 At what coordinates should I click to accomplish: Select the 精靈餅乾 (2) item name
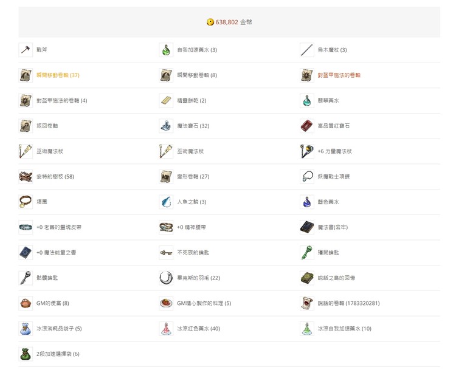click(192, 100)
